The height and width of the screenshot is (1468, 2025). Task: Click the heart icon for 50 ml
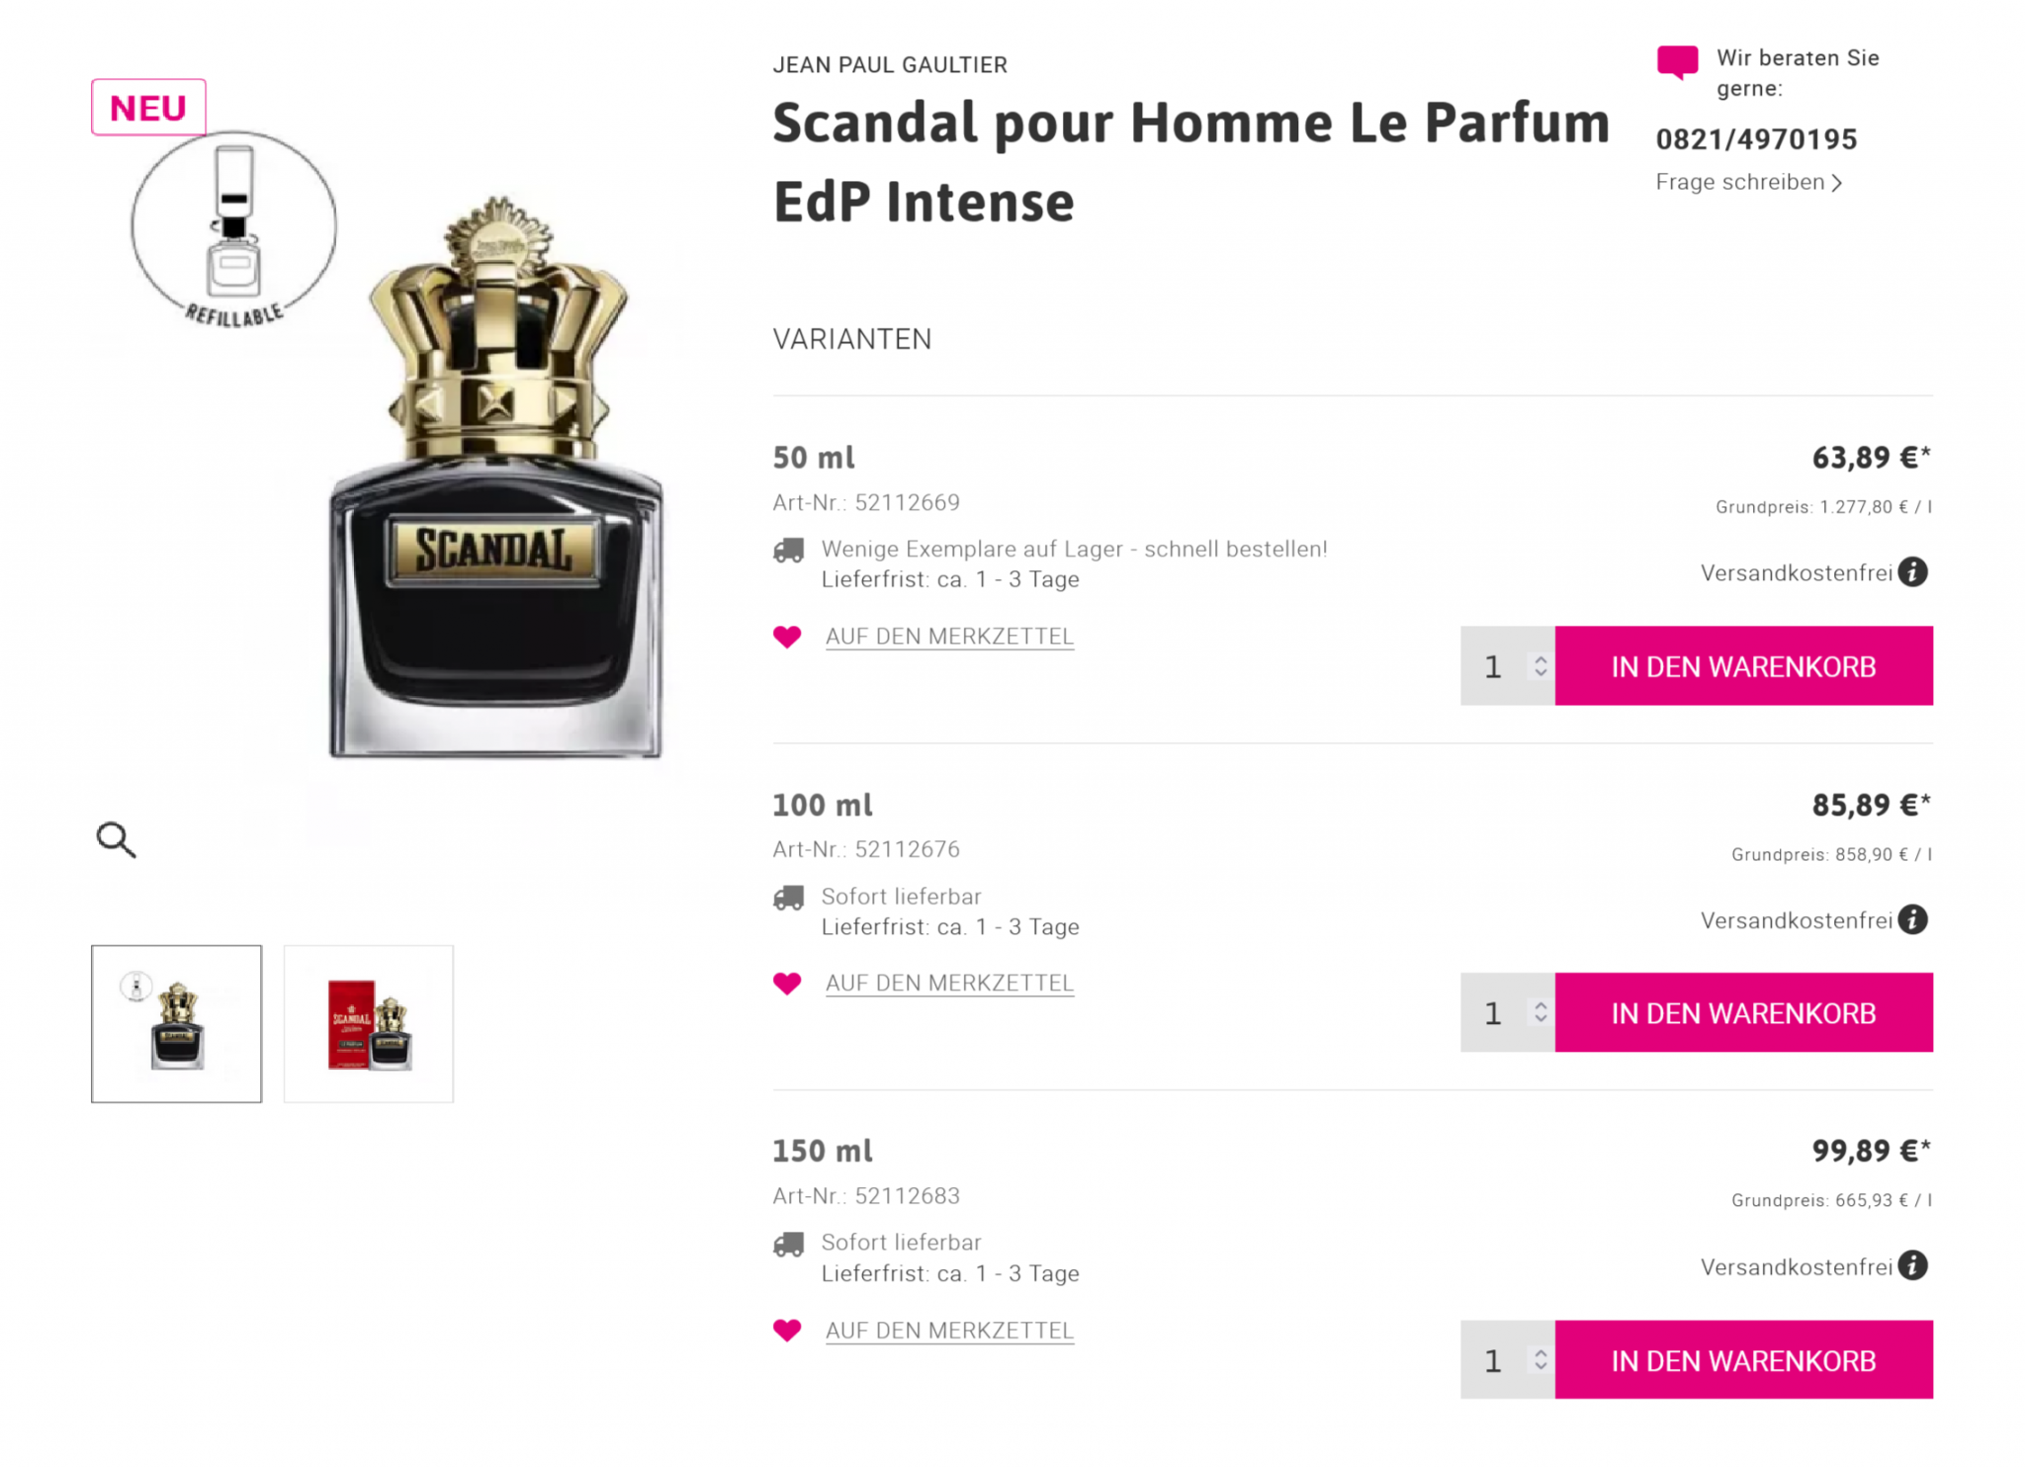point(787,637)
